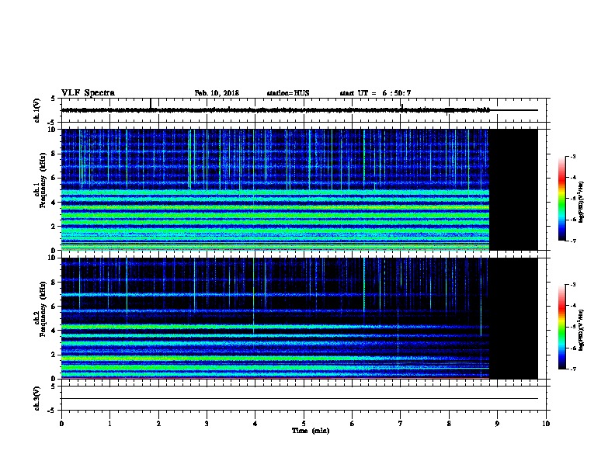Viewport: 615px width, 475px height.
Task: Click the "VLF Spectra" plot title
Action: click(88, 93)
